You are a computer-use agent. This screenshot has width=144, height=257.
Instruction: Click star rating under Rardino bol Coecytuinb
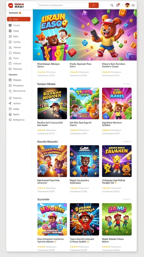click(41, 130)
